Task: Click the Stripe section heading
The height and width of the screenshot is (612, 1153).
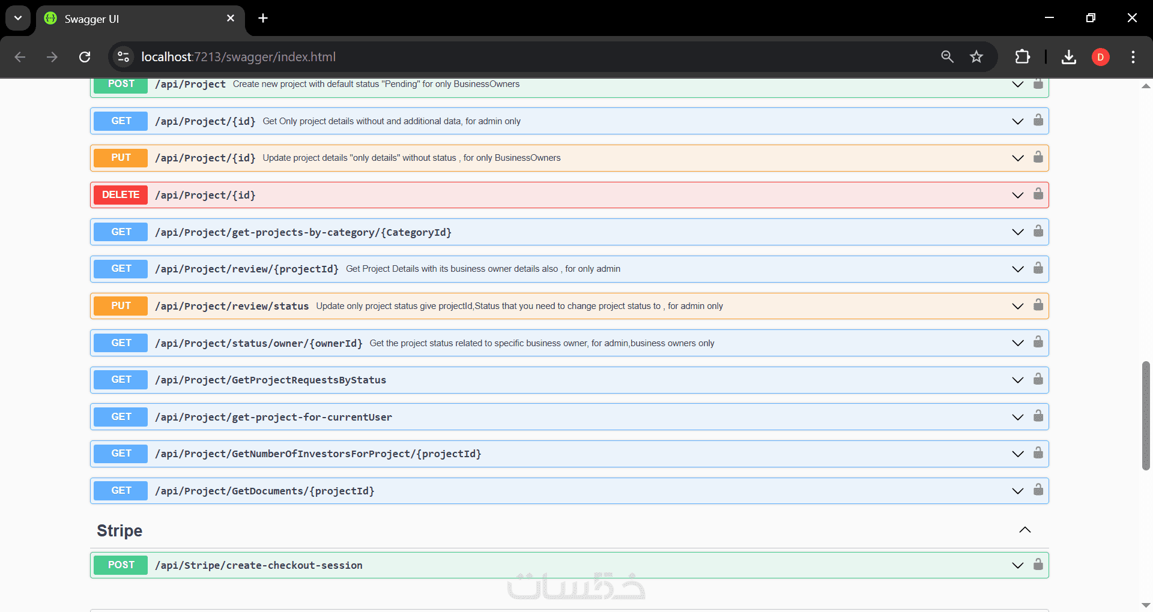Action: tap(120, 531)
